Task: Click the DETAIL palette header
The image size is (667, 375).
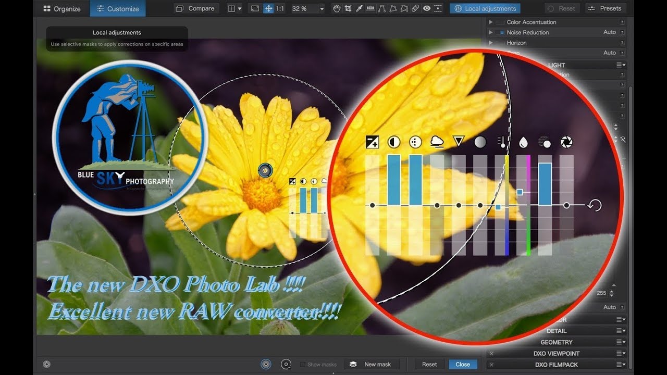Action: pyautogui.click(x=557, y=331)
